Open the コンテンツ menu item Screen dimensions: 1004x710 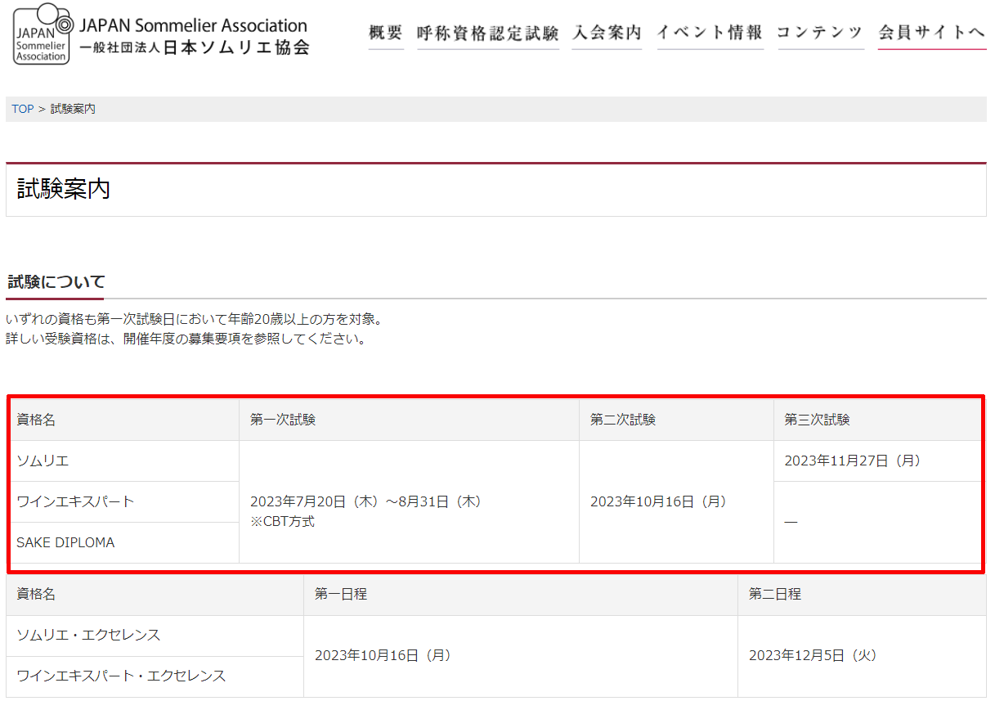coord(820,33)
